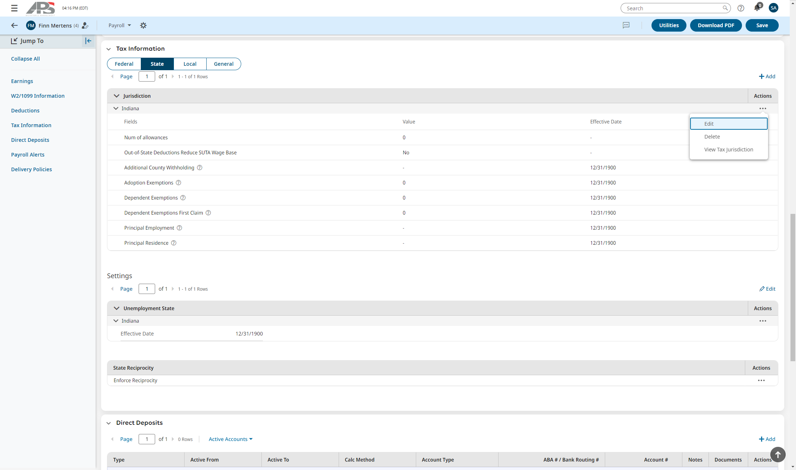
Task: Show help for Dependent Exemptions First Claim
Action: (x=208, y=213)
